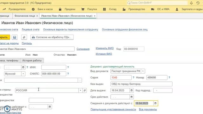Image resolution: width=203 pixels, height=114 pixels.
Task: Open calendar for birth date field
Action: pyautogui.click(x=23, y=67)
